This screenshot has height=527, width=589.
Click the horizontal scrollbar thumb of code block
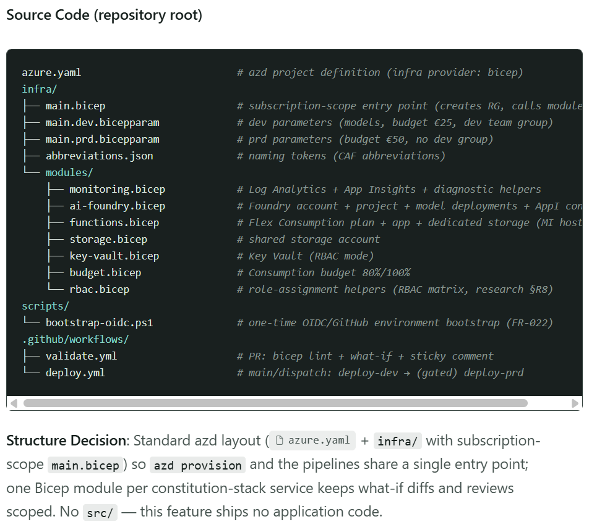click(x=275, y=403)
